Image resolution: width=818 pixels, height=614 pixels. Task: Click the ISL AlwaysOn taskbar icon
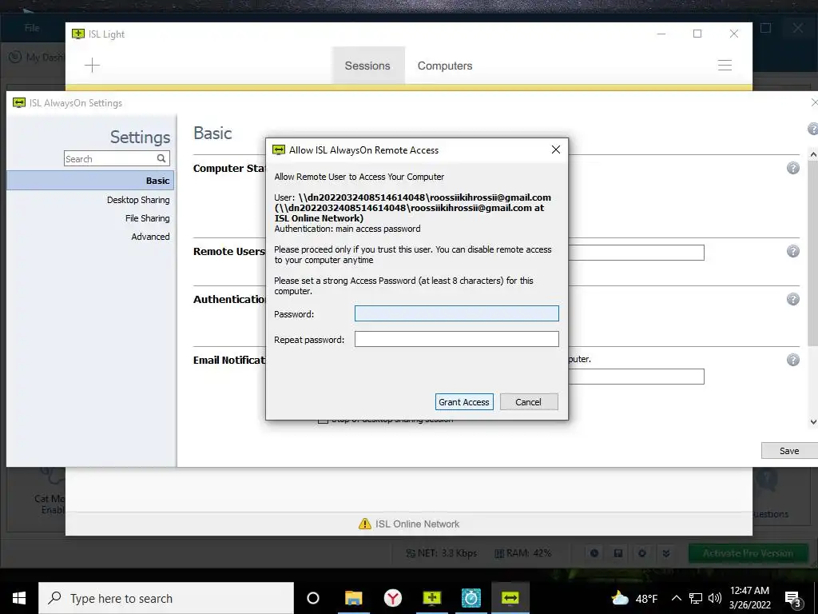pyautogui.click(x=510, y=598)
